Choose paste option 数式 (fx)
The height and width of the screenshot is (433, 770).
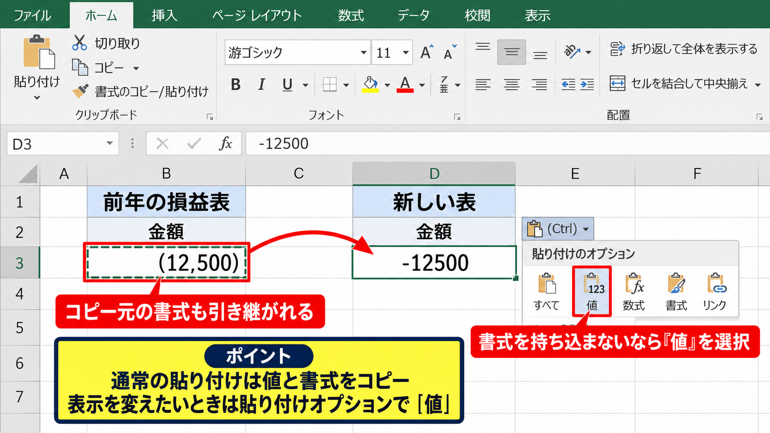tap(634, 292)
